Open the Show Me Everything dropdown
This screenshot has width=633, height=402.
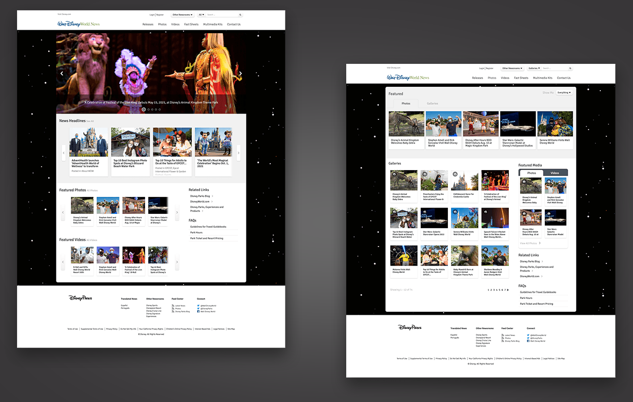pos(564,92)
